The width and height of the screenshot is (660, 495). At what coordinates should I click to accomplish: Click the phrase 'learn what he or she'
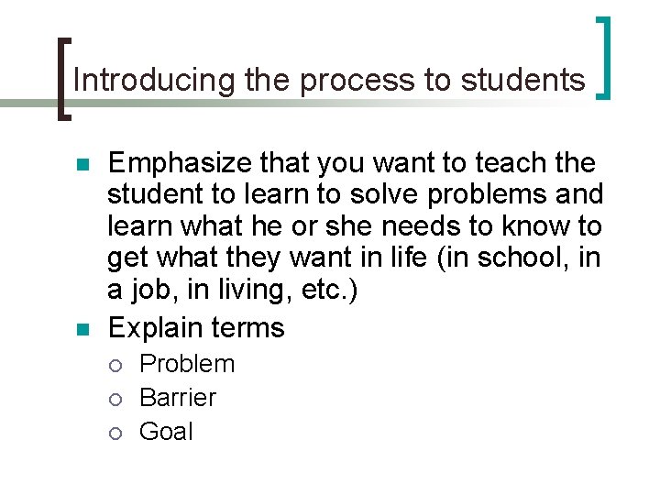tap(230, 226)
